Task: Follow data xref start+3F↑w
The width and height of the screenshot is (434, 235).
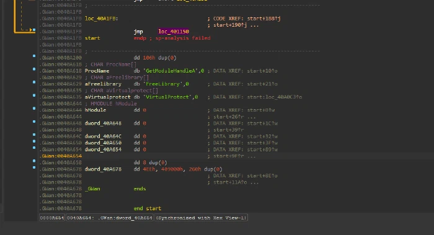Action: pyautogui.click(x=262, y=143)
